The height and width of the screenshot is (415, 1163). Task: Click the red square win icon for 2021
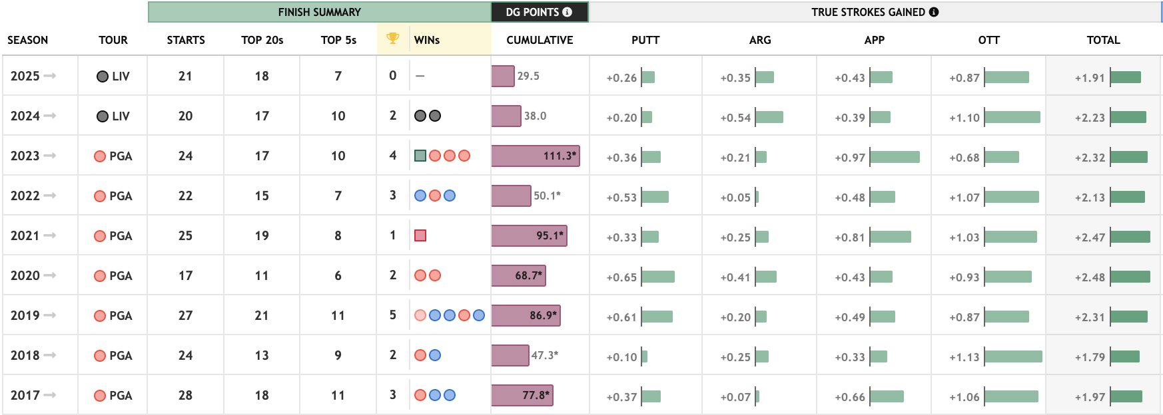(420, 235)
